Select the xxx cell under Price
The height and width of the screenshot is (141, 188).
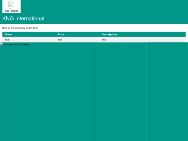pos(60,40)
